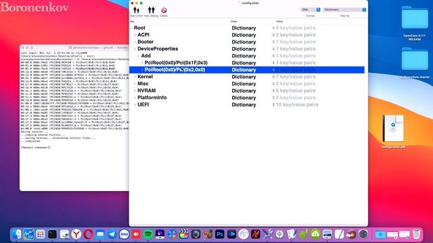Screen dimensions: 433x243
Task: Click the New Child toolbar icon
Action: pos(137,11)
